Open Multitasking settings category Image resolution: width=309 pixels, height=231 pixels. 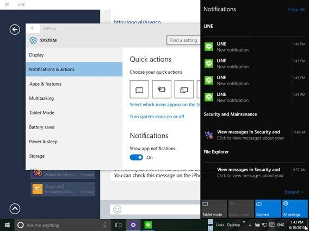(x=74, y=98)
